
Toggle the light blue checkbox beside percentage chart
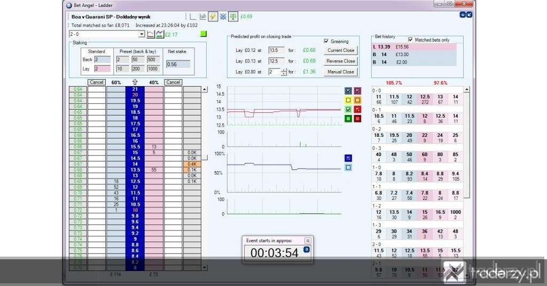click(x=348, y=167)
